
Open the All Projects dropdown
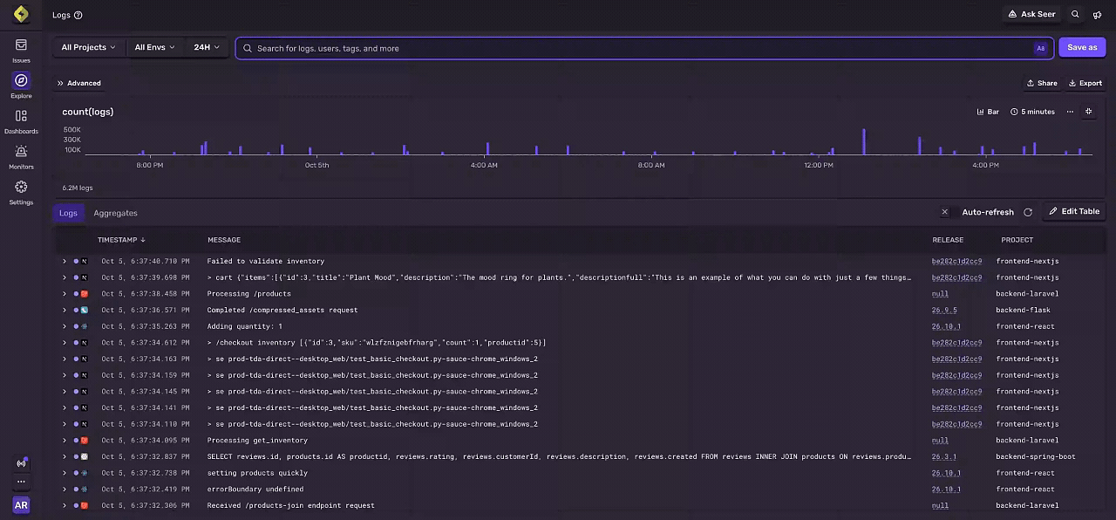click(89, 47)
